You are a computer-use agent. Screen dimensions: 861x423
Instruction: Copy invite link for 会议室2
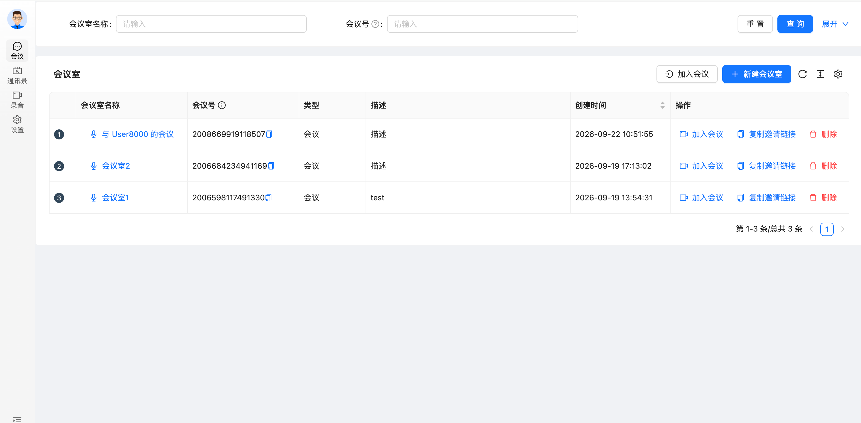point(767,166)
